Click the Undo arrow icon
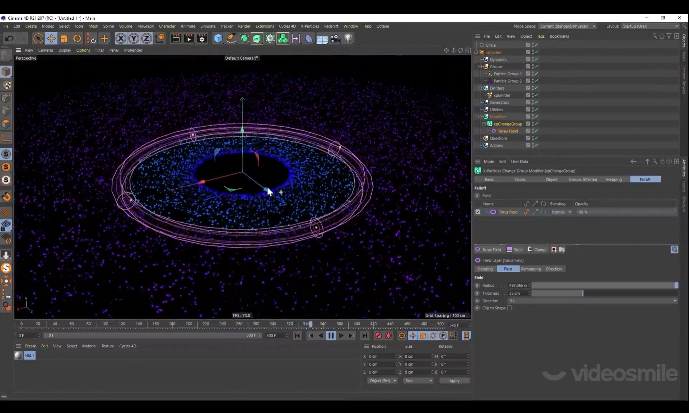The width and height of the screenshot is (689, 413). [x=10, y=38]
